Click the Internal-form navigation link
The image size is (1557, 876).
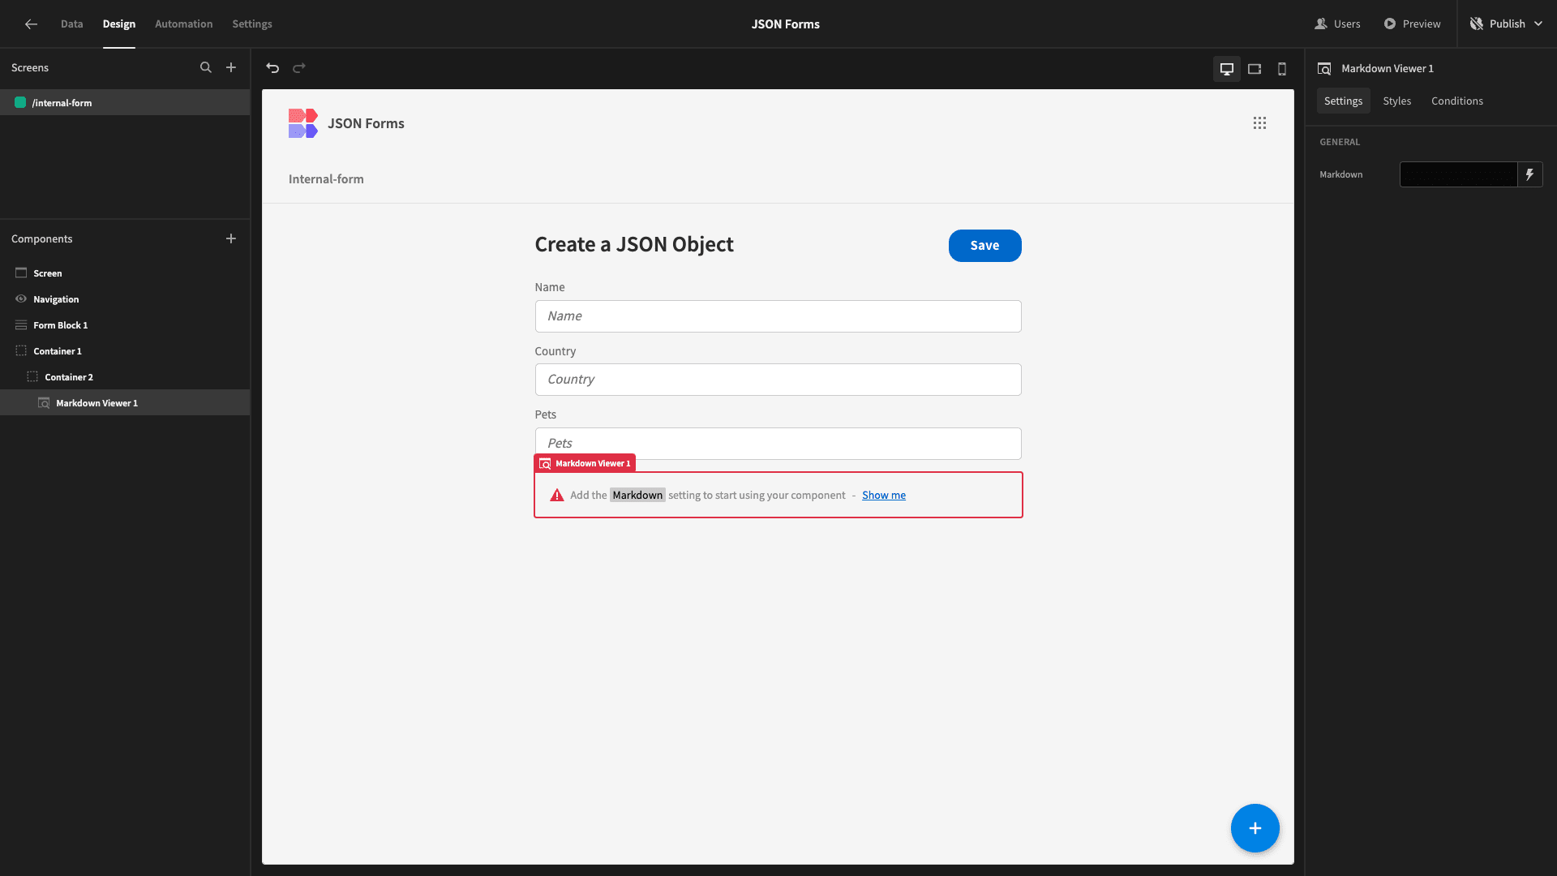click(x=326, y=179)
